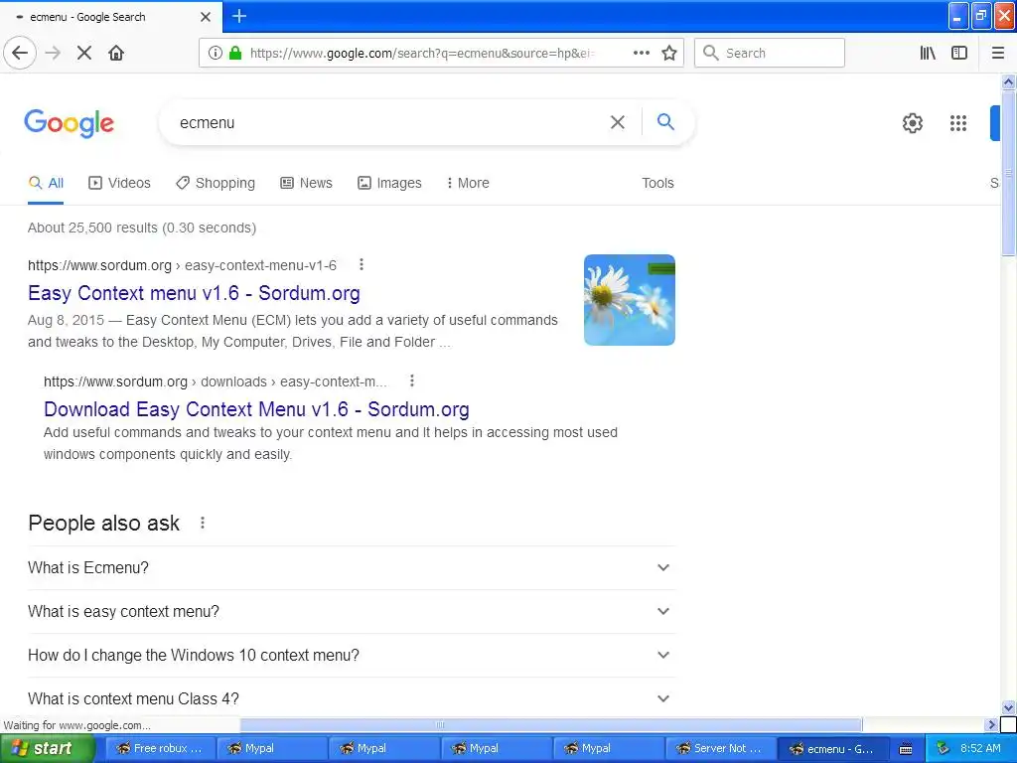Show site information icon in address bar
This screenshot has width=1017, height=763.
tap(215, 53)
